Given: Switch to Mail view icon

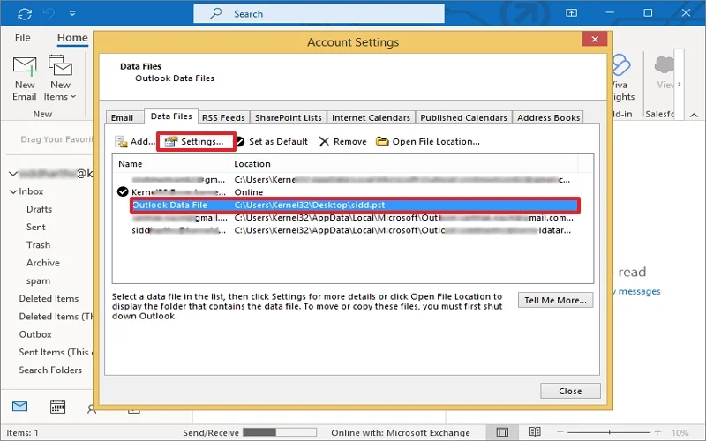Looking at the screenshot, I should click(19, 407).
